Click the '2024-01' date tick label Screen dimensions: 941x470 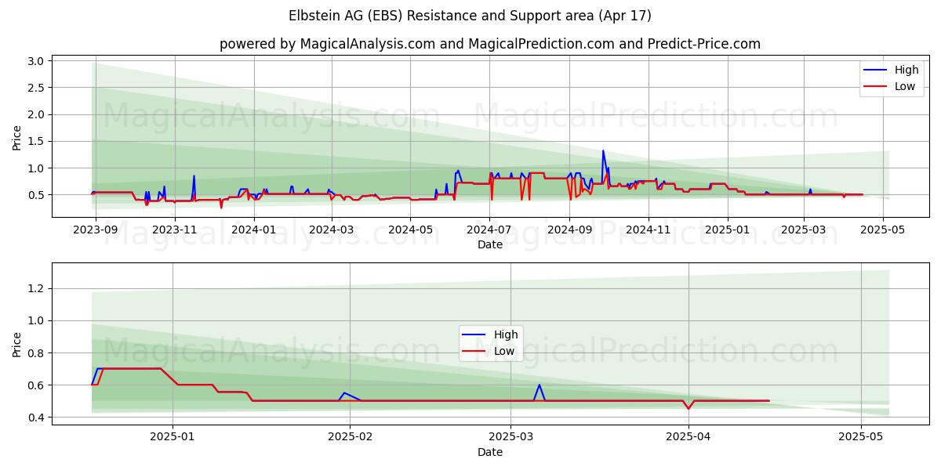click(x=254, y=230)
